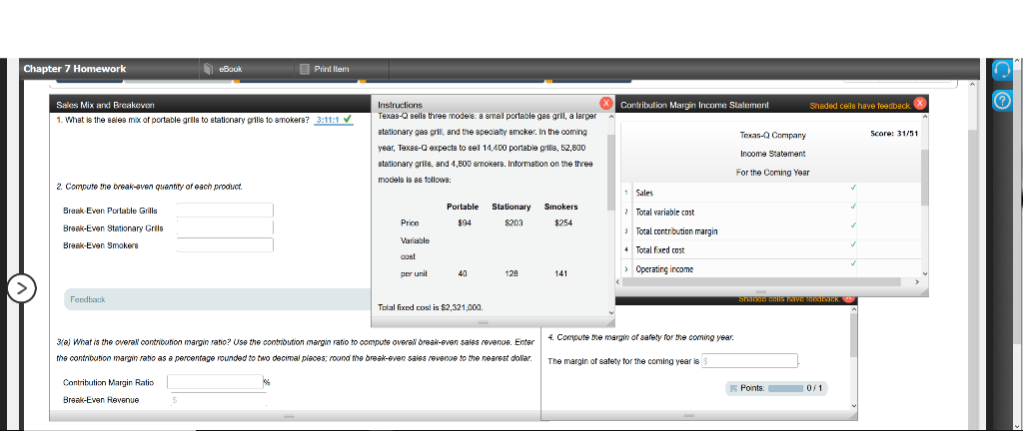Image resolution: width=1023 pixels, height=431 pixels.
Task: Click the margin of safety input field
Action: click(x=749, y=360)
